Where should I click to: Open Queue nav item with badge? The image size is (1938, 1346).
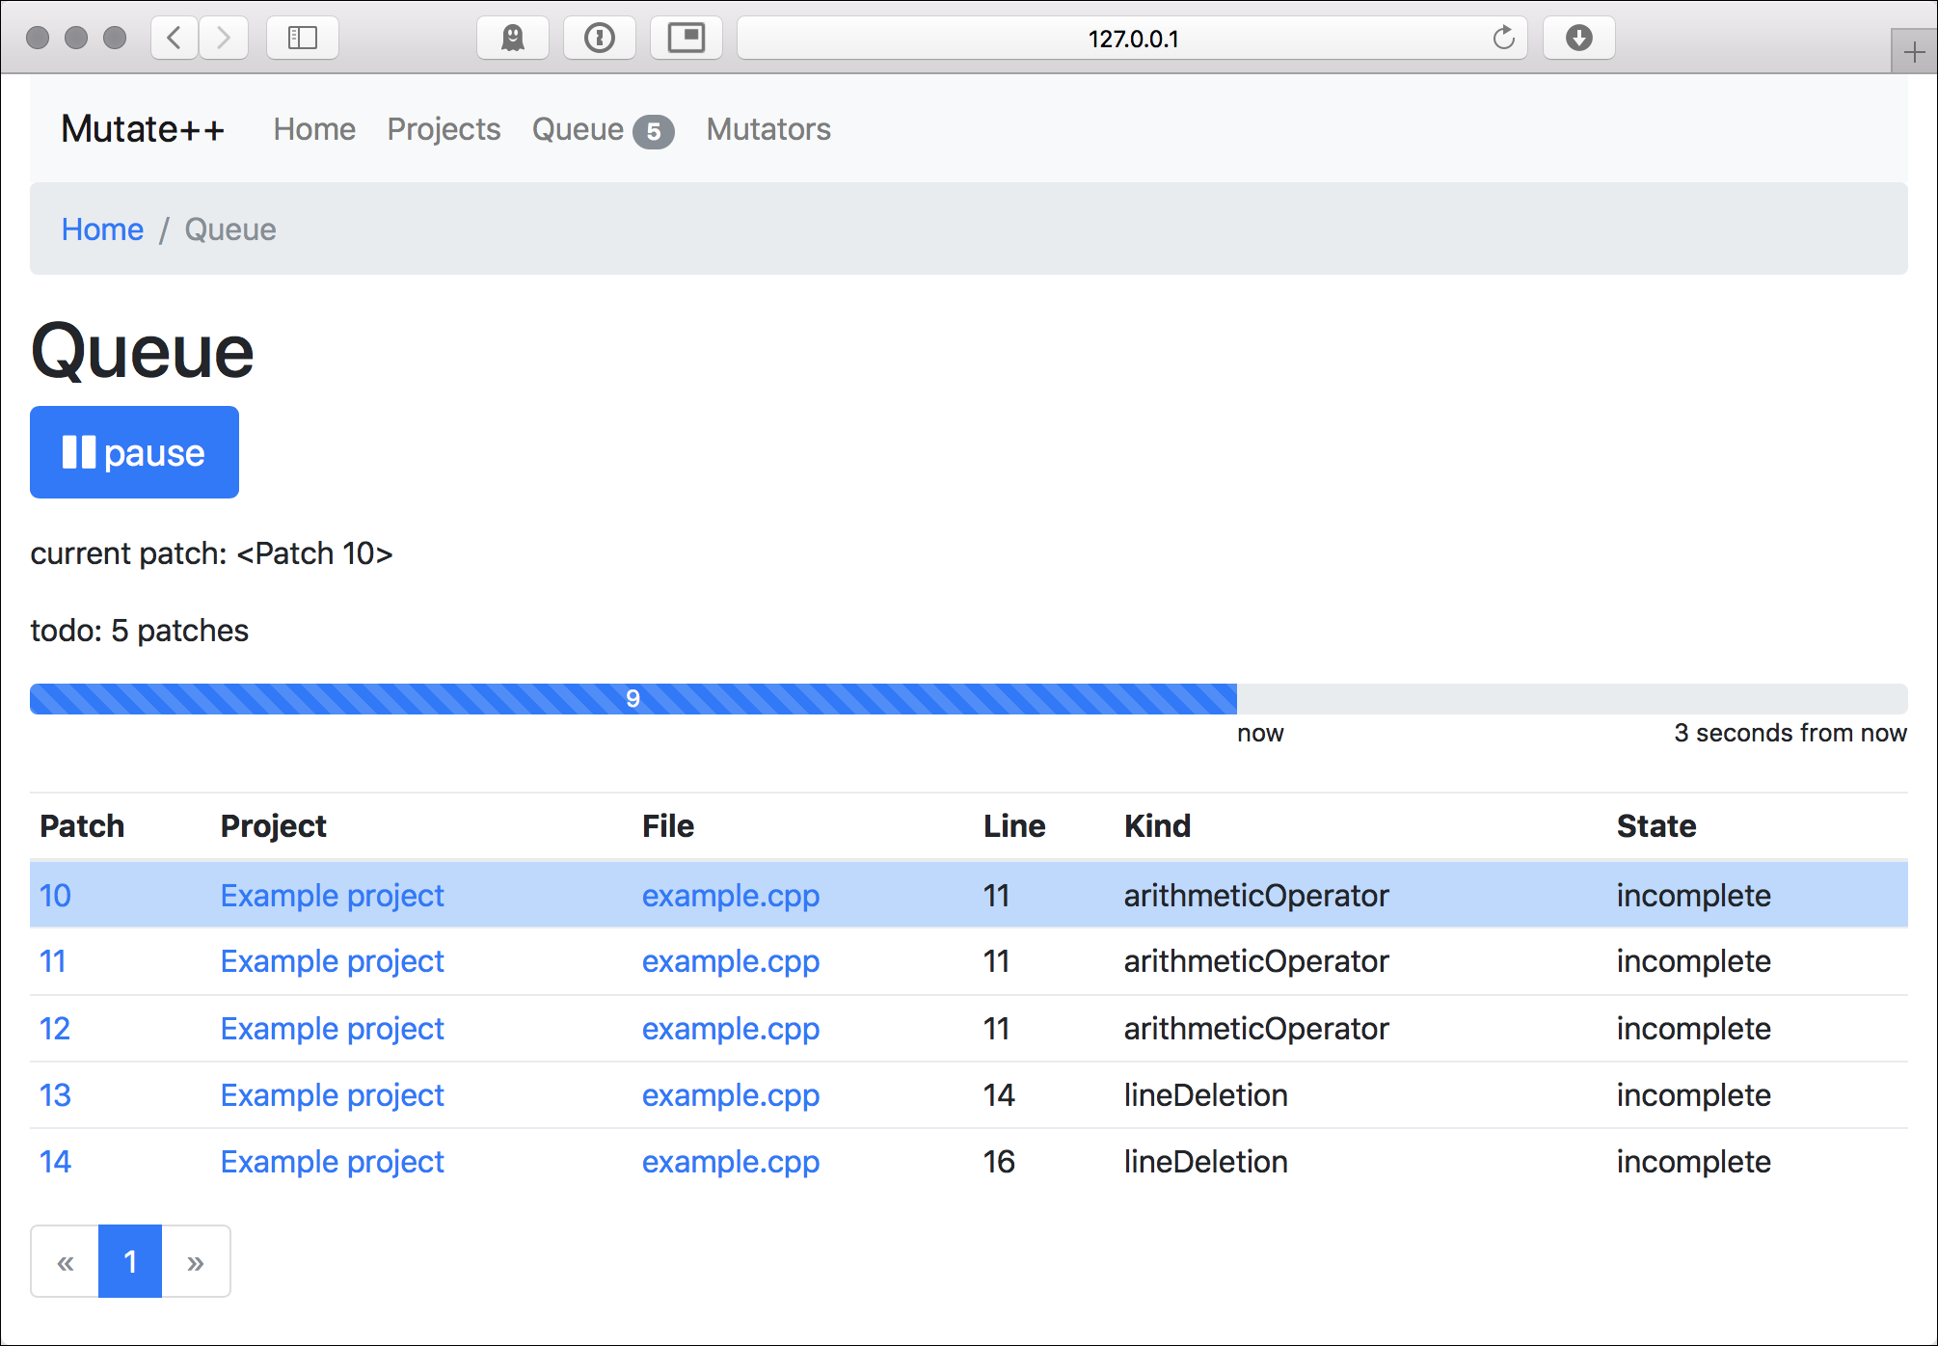click(602, 129)
